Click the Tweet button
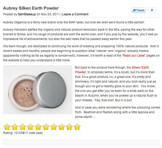162x148 pixels. click(139, 10)
